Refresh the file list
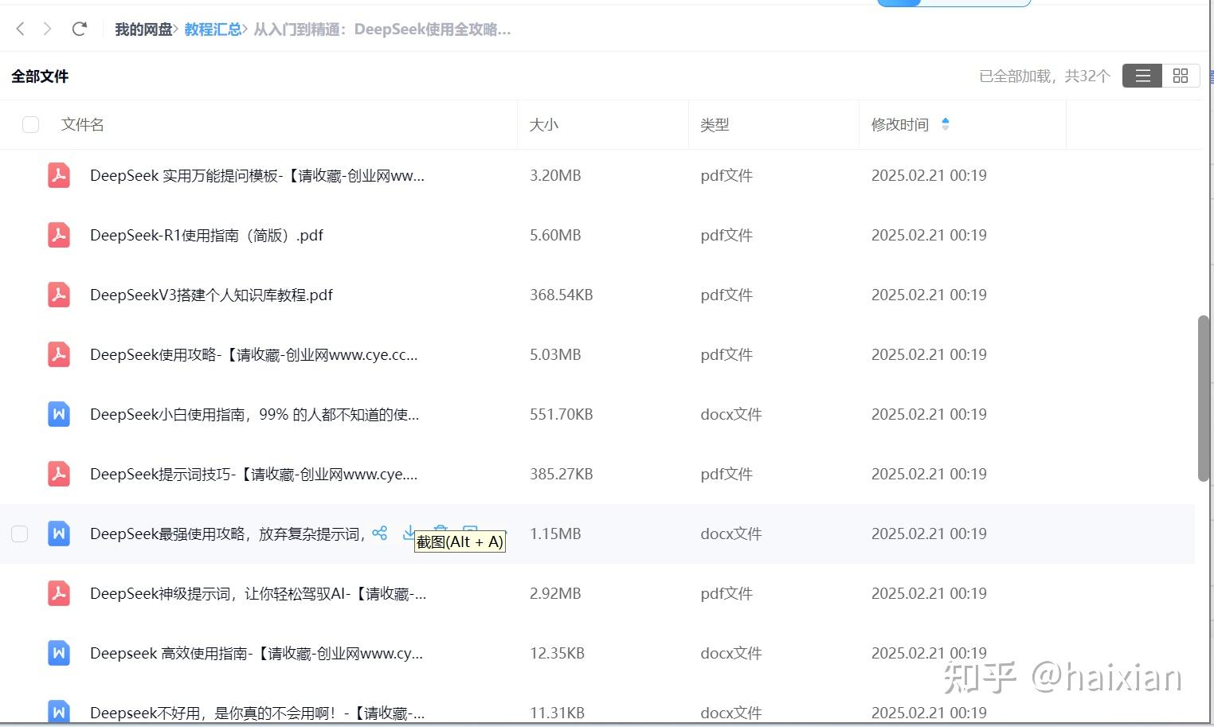This screenshot has height=727, width=1214. [79, 29]
